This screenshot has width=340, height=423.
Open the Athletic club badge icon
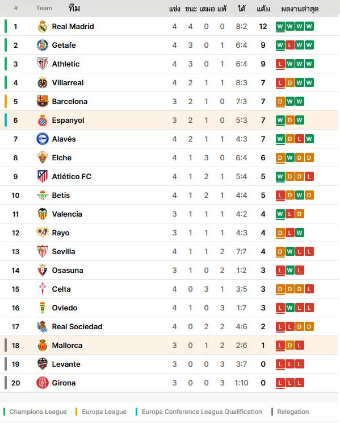[x=43, y=64]
